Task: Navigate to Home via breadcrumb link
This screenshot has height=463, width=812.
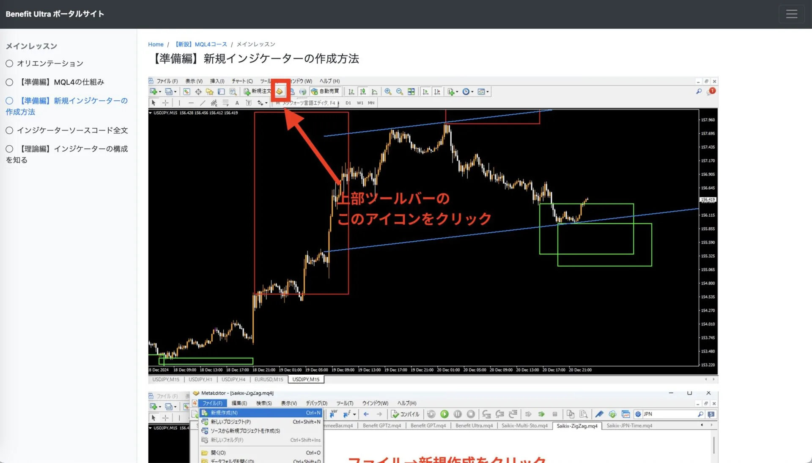Action: (x=156, y=44)
